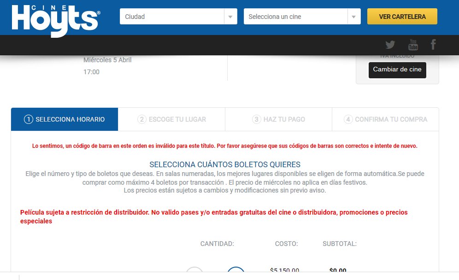The height and width of the screenshot is (280, 459).
Task: Select the CONFIRMA TU COMPRA step tab
Action: (385, 119)
